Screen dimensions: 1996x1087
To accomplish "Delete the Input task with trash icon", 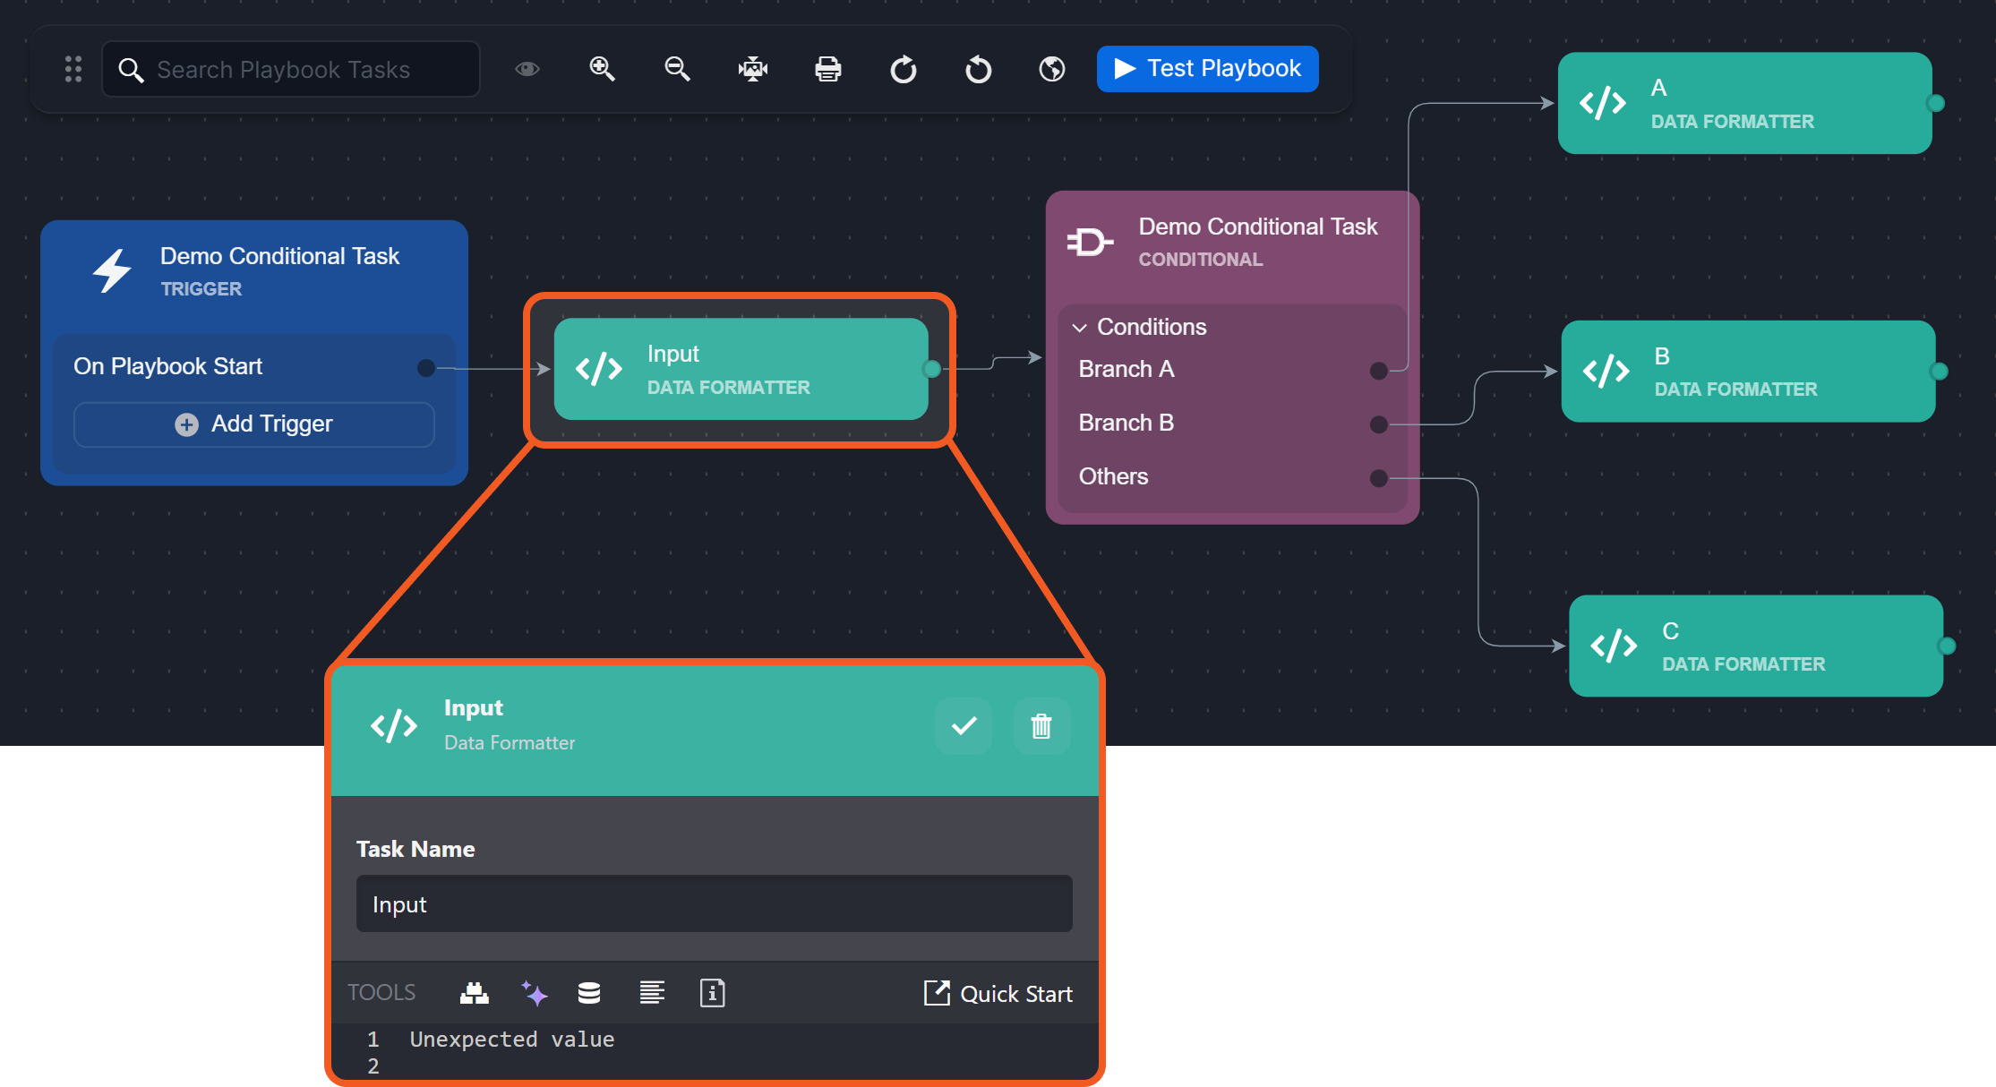I will pyautogui.click(x=1041, y=725).
